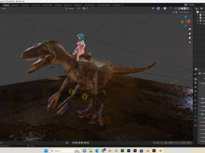Enable the unchecked Motion Blur checkbox
Screen dimensions: 205x153
(x=202, y=118)
